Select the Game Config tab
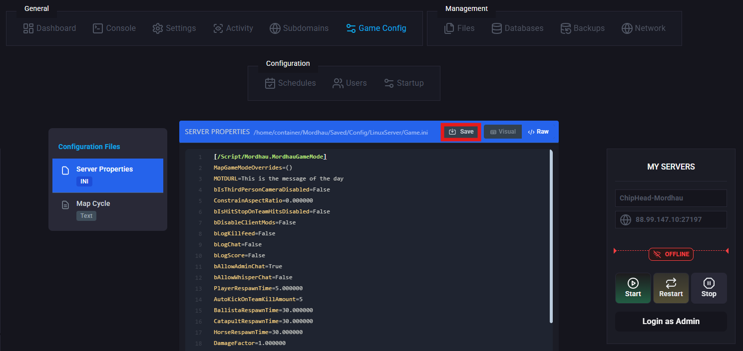The height and width of the screenshot is (351, 743). pyautogui.click(x=376, y=28)
